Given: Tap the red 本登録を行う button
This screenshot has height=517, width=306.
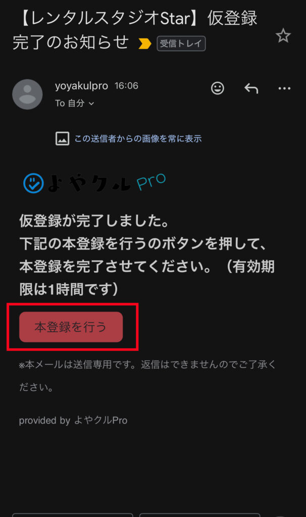Looking at the screenshot, I should pyautogui.click(x=71, y=327).
